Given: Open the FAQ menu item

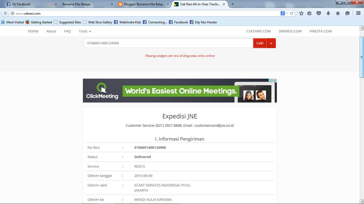Looking at the screenshot, I should (67, 31).
